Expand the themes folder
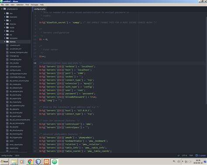This screenshot has height=165, width=207. 5,42
